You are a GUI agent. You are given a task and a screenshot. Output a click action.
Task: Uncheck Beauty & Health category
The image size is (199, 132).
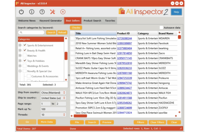(25, 51)
